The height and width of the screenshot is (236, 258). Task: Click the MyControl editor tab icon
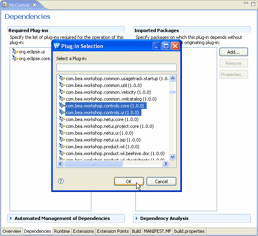[x=5, y=5]
